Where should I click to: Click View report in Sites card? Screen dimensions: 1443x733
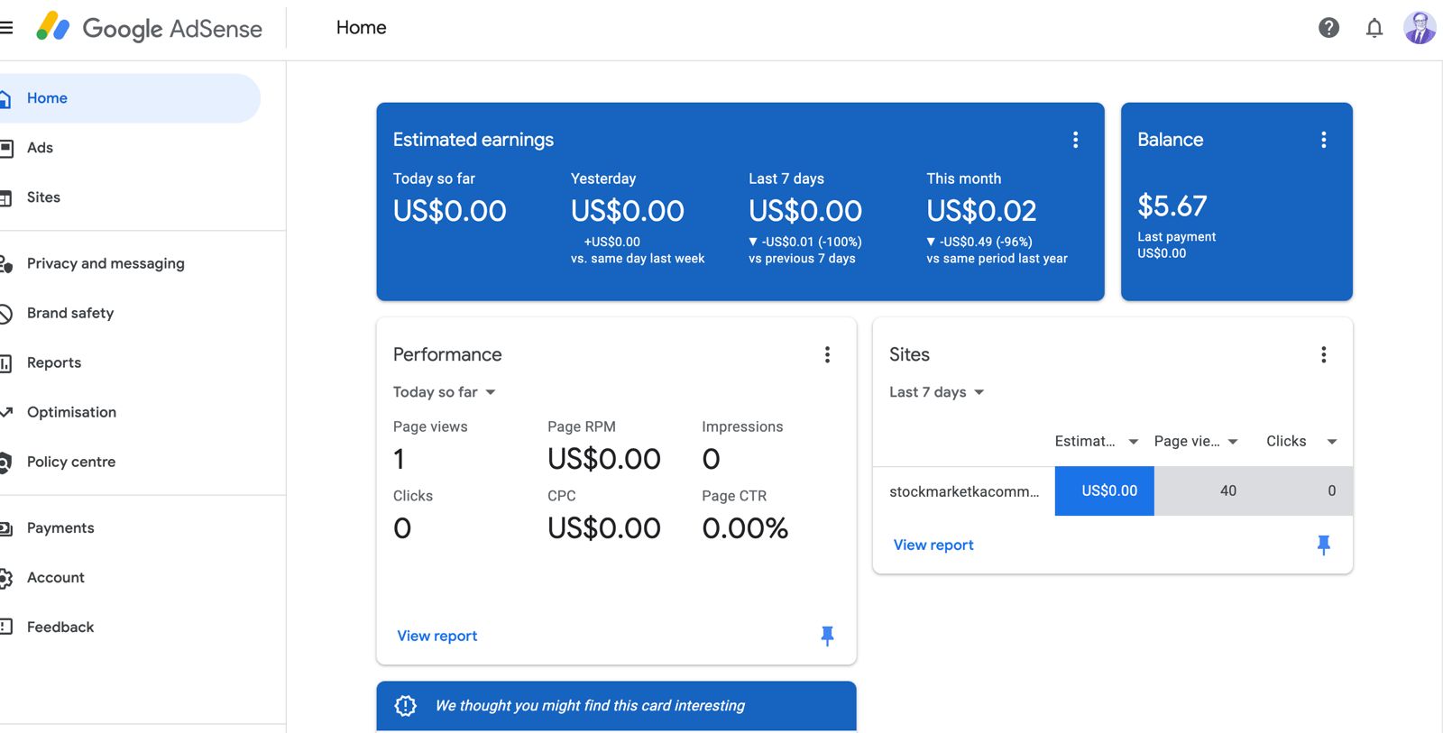pos(933,545)
